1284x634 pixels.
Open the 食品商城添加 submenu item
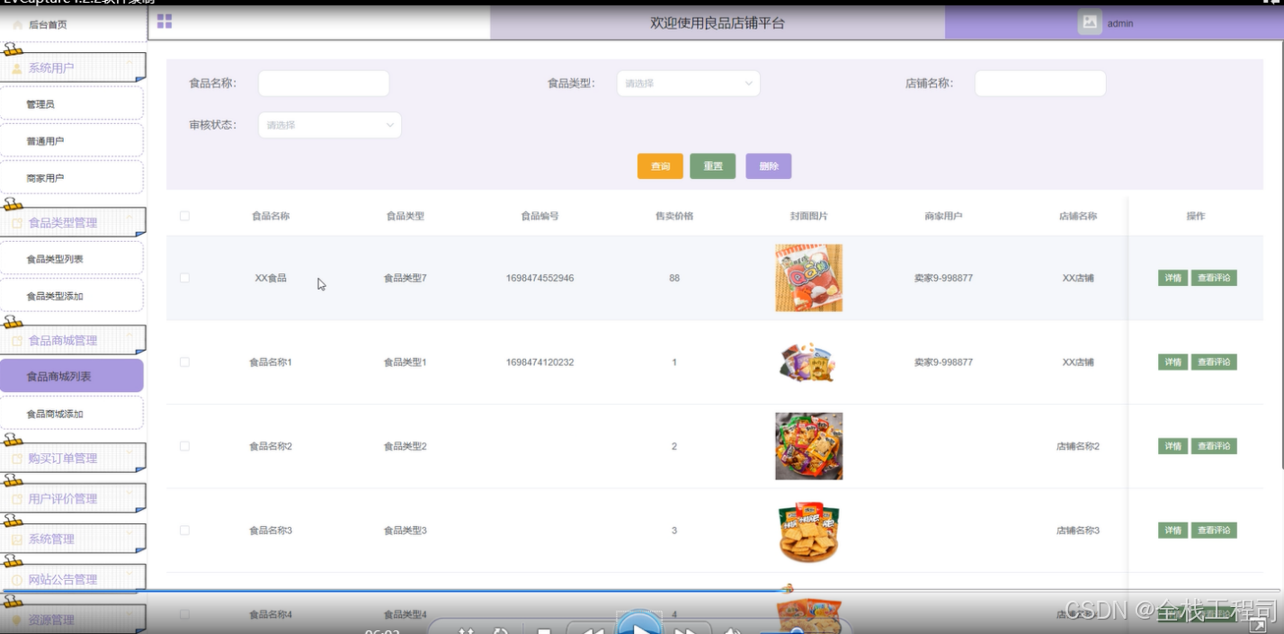coord(72,414)
